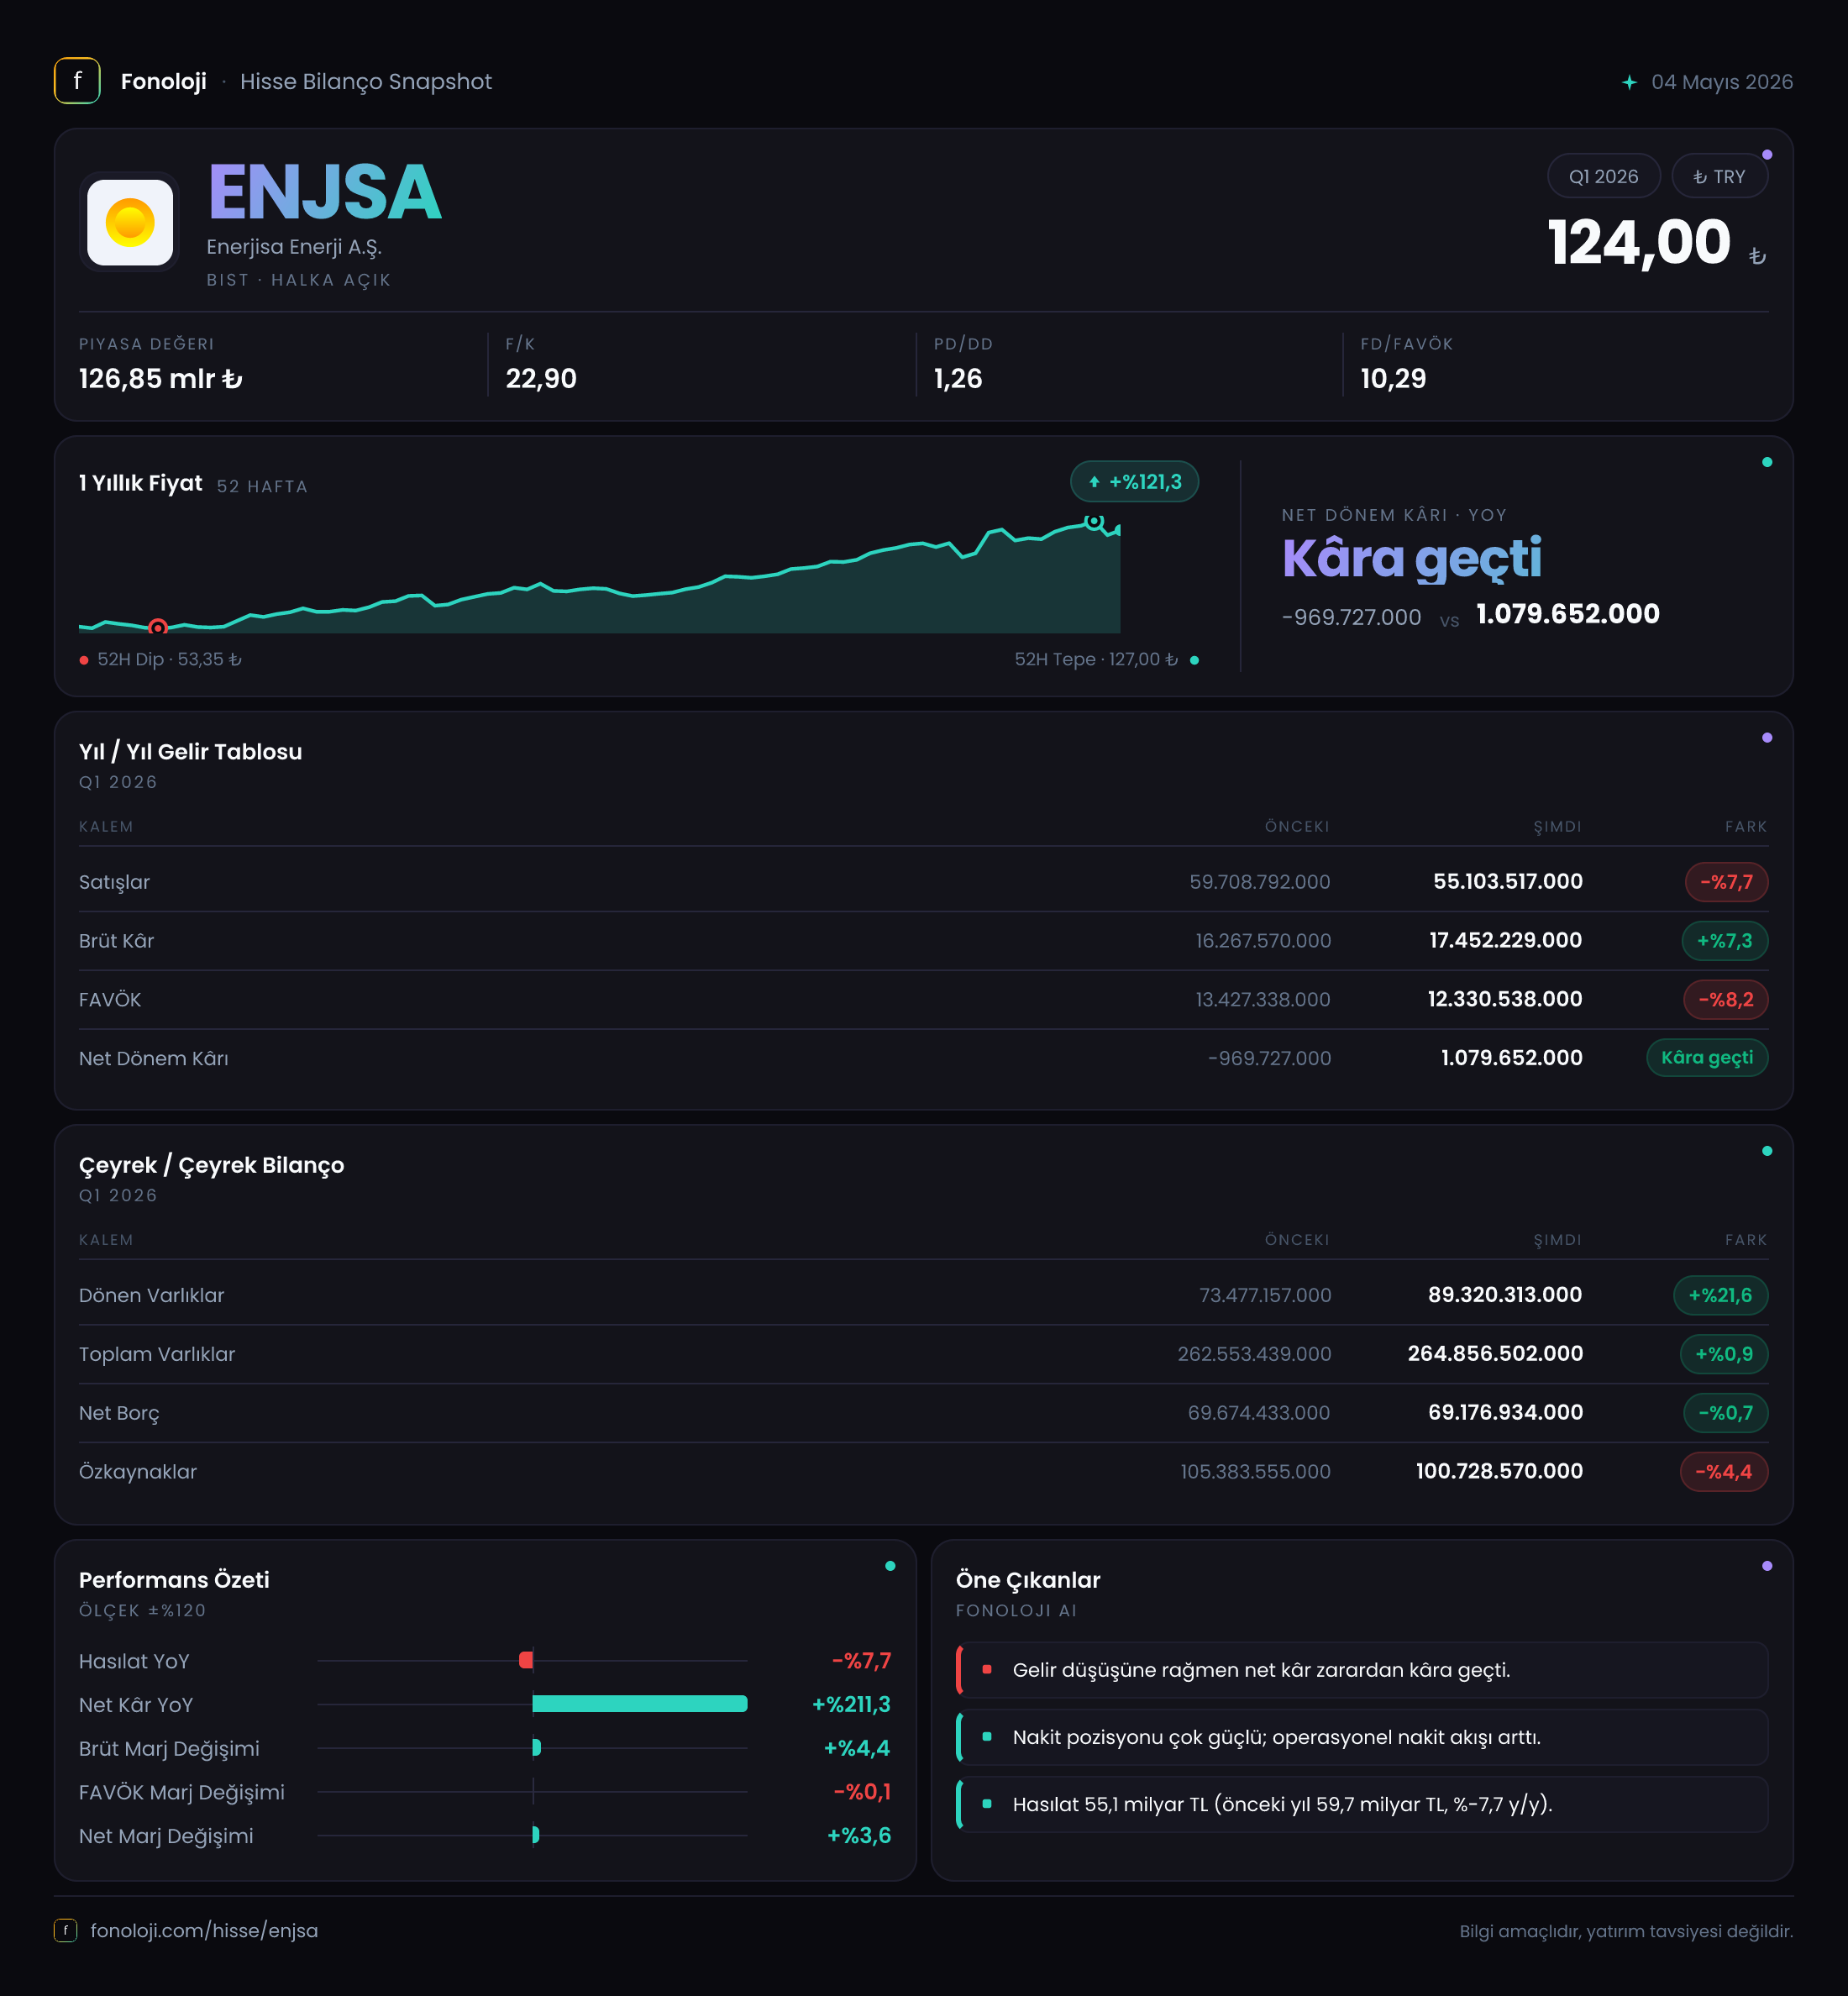The image size is (1848, 1996).
Task: Click the FD/FAVÖK value 10,29
Action: [x=1393, y=379]
